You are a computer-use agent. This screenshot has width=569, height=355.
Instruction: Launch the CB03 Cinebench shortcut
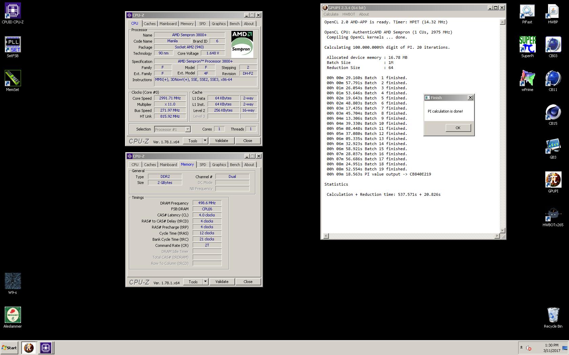(553, 47)
